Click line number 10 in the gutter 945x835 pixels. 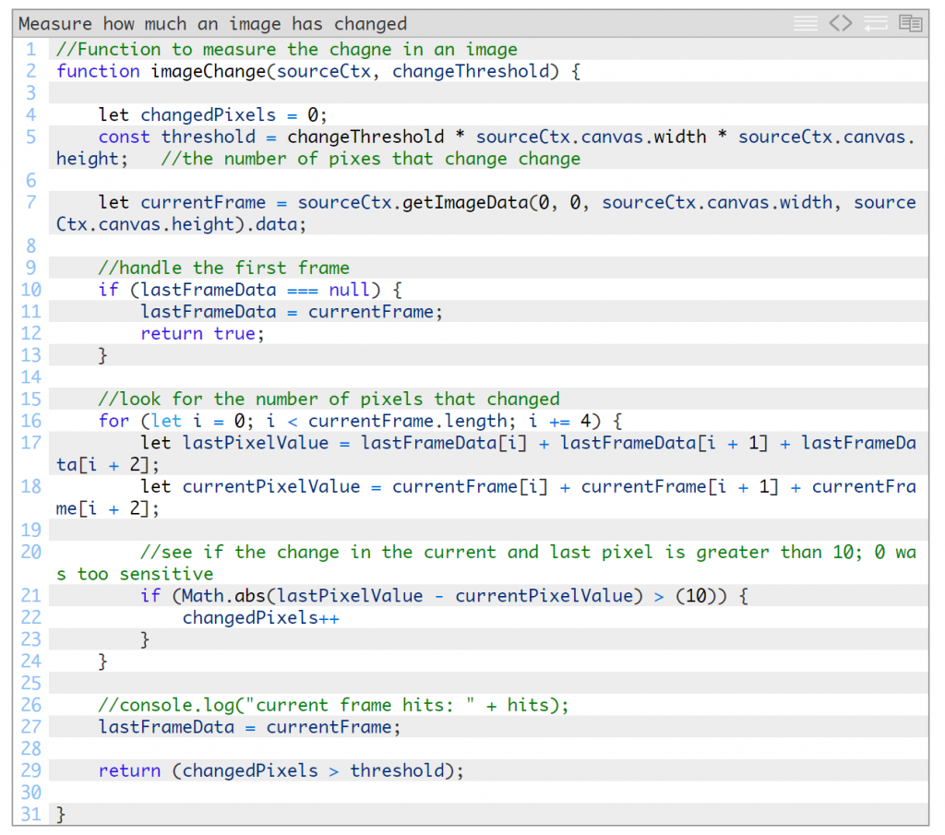30,290
